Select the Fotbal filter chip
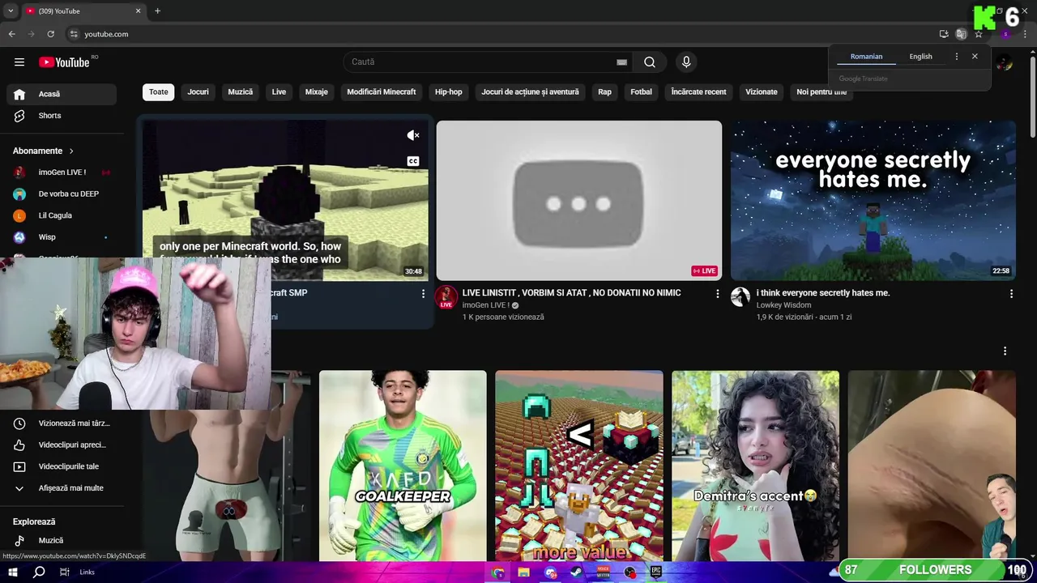The image size is (1037, 583). (x=642, y=92)
